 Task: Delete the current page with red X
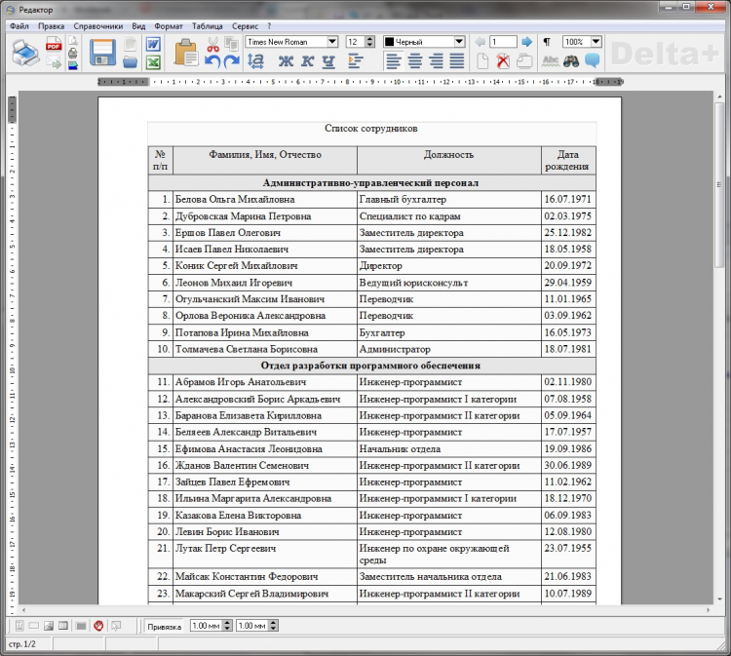[x=503, y=61]
